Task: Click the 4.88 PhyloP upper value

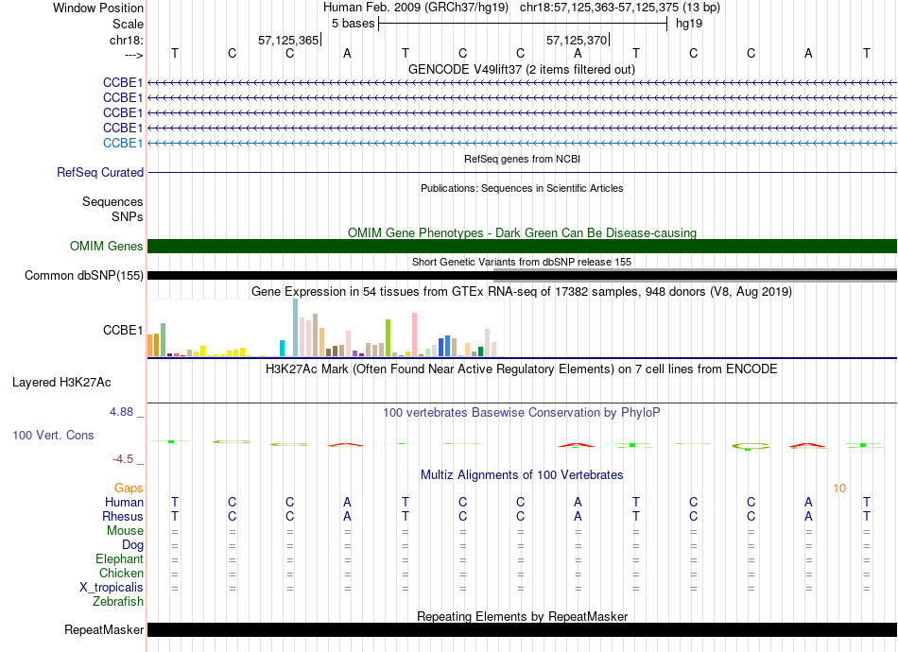Action: coord(121,412)
